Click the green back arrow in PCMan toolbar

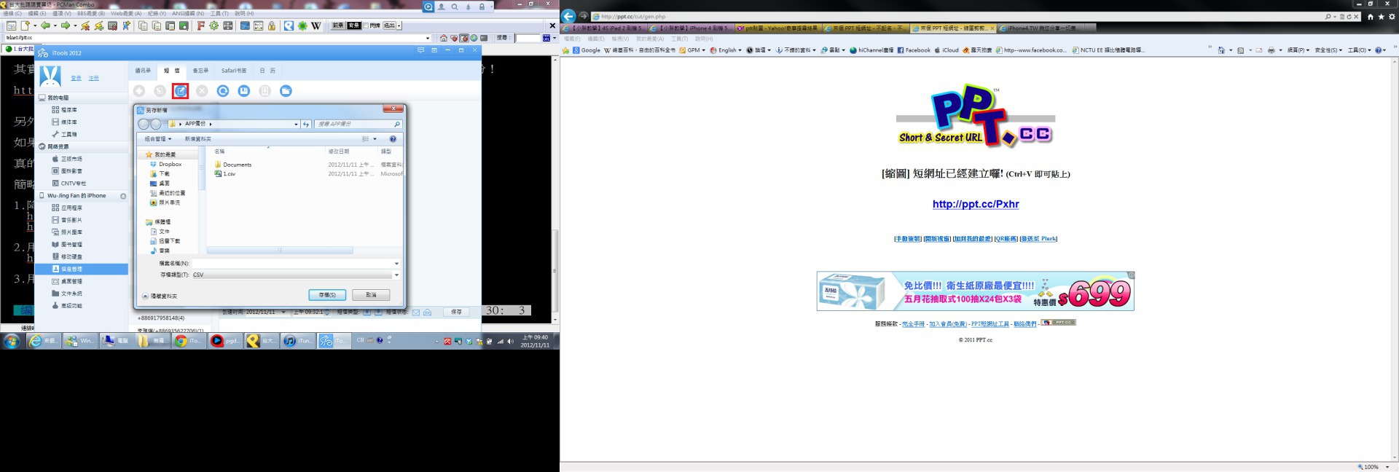45,25
